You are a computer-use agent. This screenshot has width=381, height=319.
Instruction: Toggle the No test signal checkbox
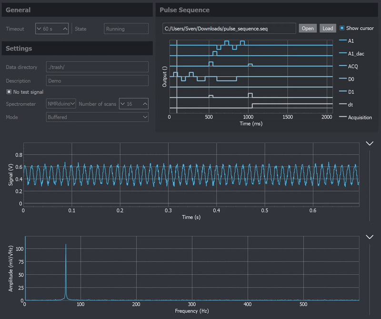9,92
